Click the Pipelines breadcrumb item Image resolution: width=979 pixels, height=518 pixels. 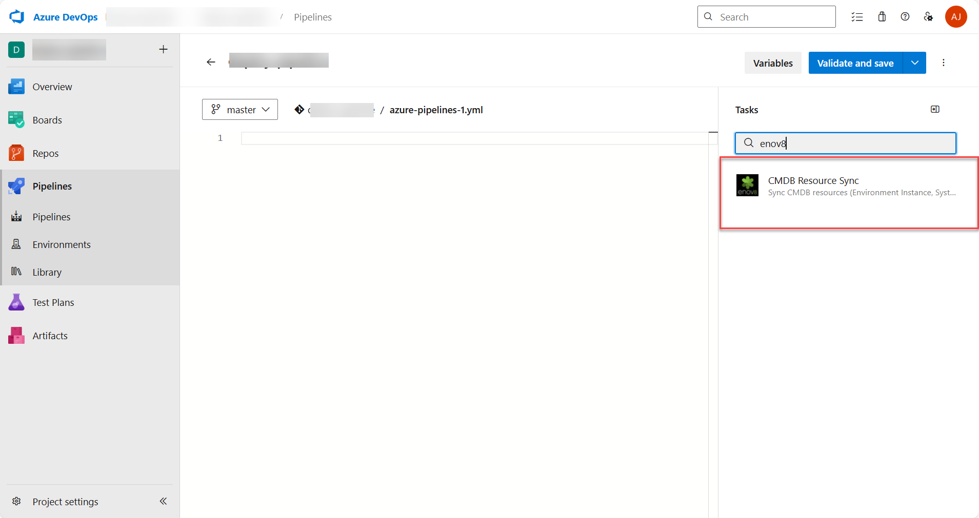click(x=313, y=17)
